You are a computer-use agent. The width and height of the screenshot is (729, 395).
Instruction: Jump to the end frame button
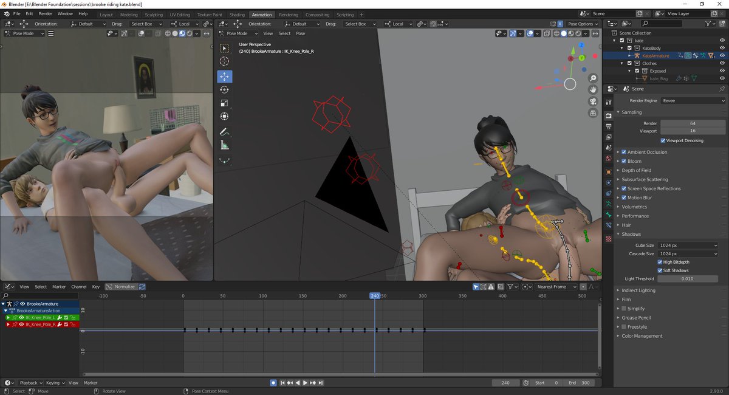click(x=321, y=383)
